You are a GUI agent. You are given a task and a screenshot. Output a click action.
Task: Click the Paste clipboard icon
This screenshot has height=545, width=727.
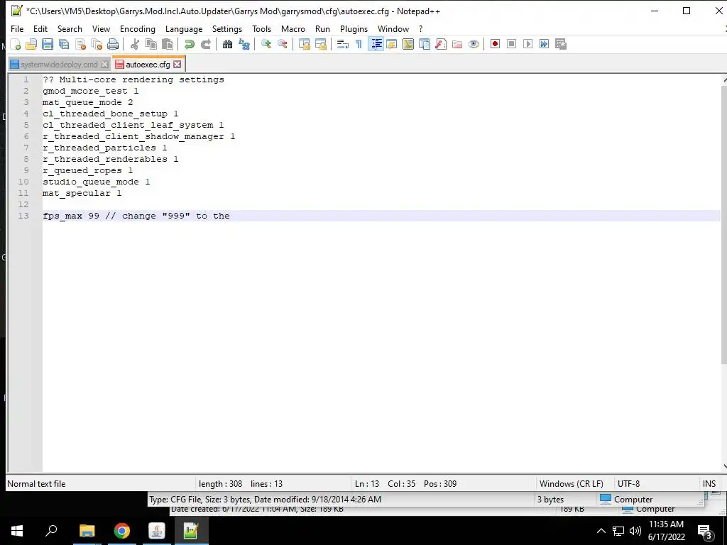coord(168,44)
